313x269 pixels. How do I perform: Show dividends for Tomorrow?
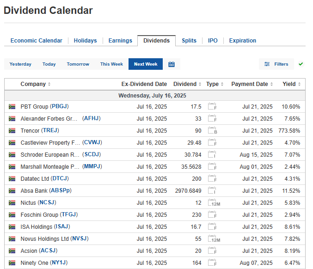click(78, 64)
